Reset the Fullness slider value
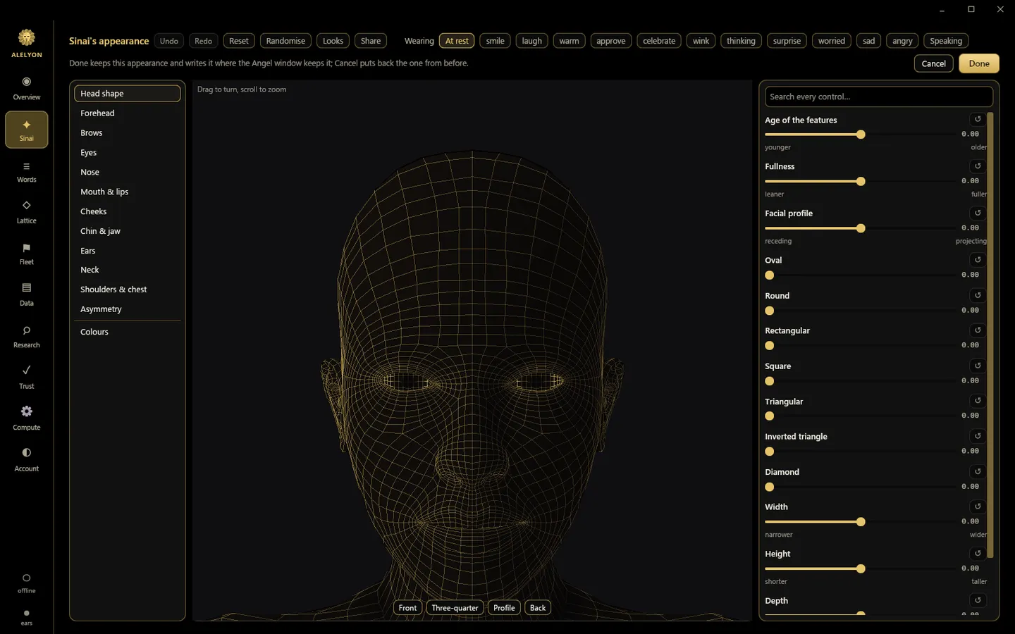 click(x=977, y=166)
